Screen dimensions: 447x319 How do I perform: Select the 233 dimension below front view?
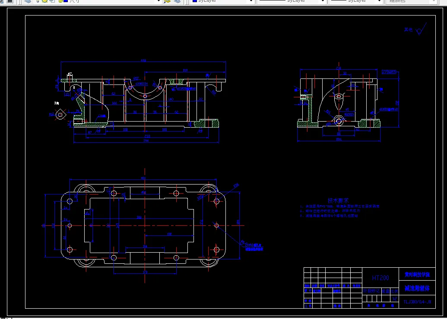(147, 136)
